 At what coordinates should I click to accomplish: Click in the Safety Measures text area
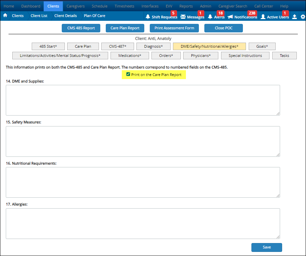point(143,141)
